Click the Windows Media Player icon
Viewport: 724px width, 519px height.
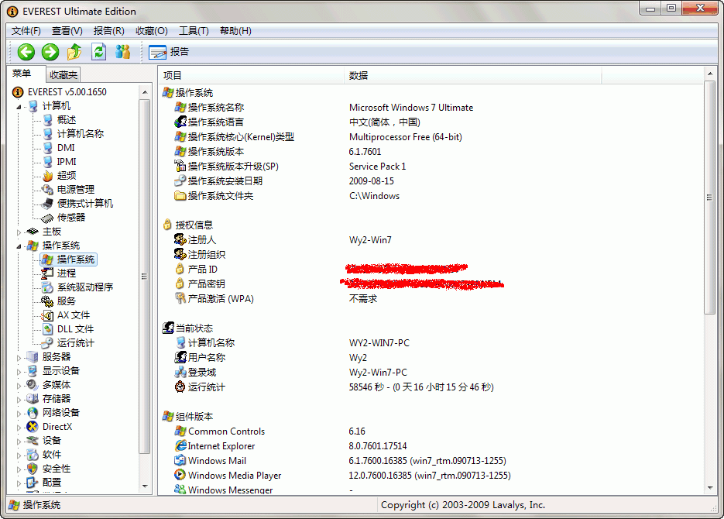pyautogui.click(x=180, y=475)
